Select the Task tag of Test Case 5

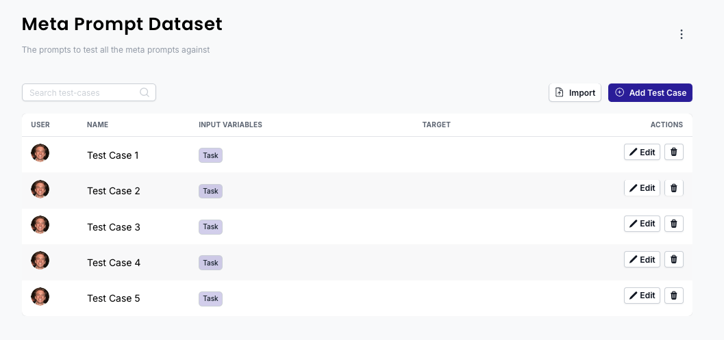coord(210,298)
